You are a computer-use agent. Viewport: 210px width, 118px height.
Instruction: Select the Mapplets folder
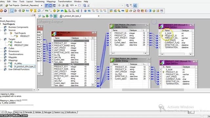pos(13,57)
